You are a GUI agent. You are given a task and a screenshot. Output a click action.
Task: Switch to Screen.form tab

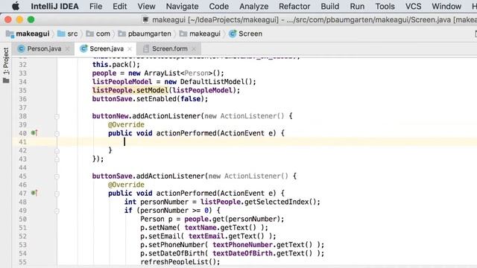pyautogui.click(x=169, y=48)
